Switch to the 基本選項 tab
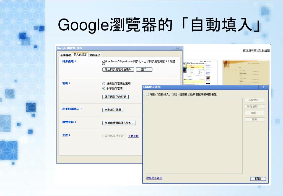This screenshot has width=283, height=196. coord(66,55)
